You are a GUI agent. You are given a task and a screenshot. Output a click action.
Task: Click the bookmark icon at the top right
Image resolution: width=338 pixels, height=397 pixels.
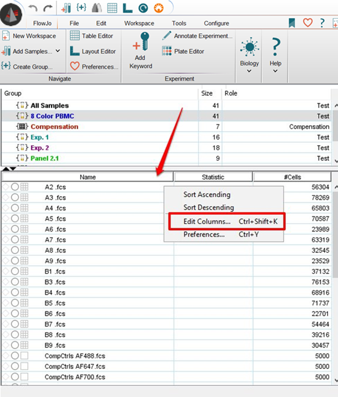pos(292,23)
